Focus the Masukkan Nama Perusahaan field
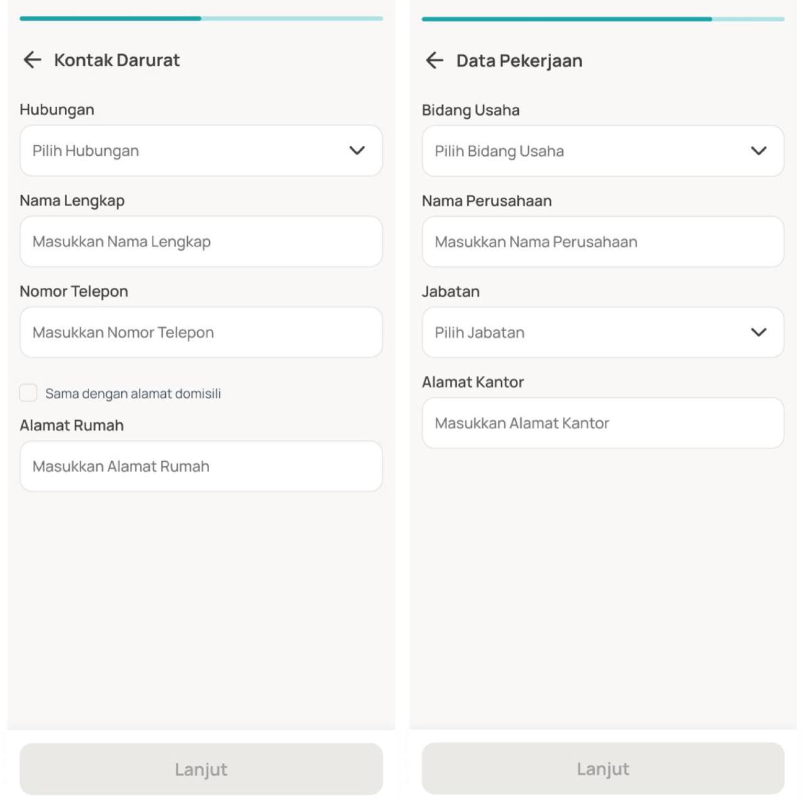 point(602,242)
